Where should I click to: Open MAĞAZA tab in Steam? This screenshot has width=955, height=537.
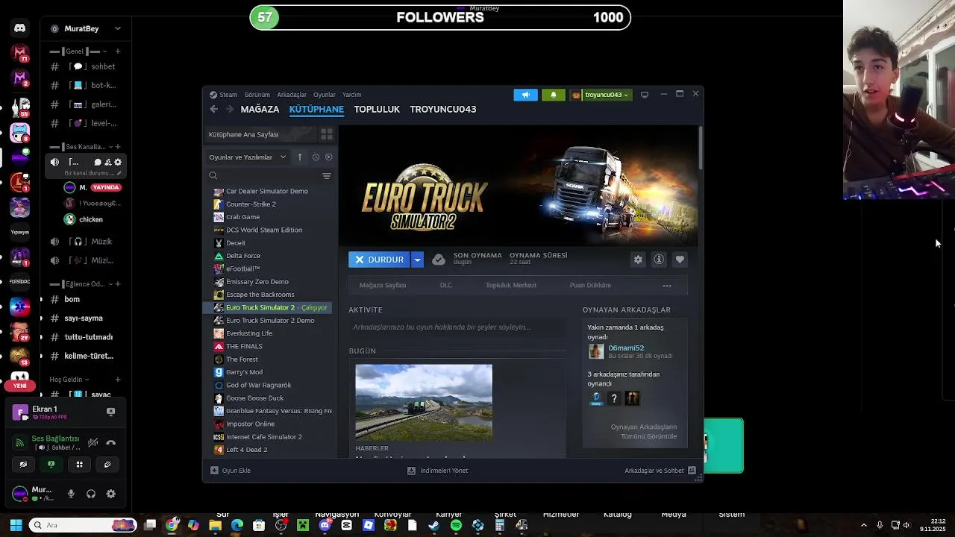(260, 110)
